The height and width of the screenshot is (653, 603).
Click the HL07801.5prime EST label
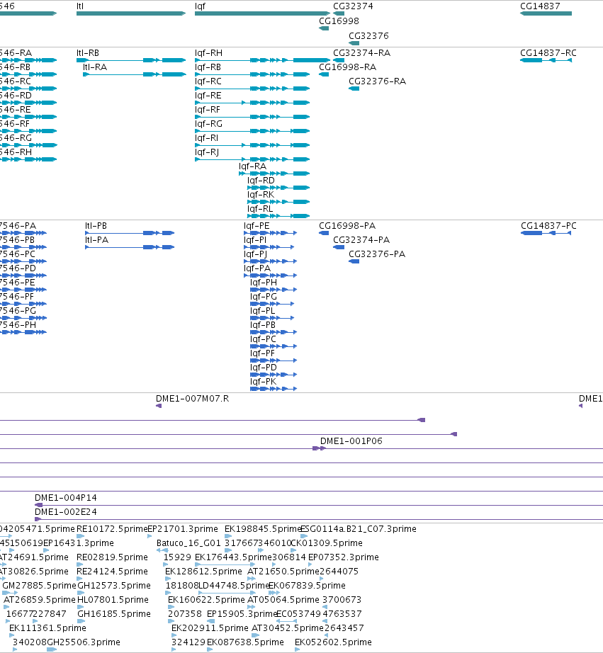tap(113, 600)
